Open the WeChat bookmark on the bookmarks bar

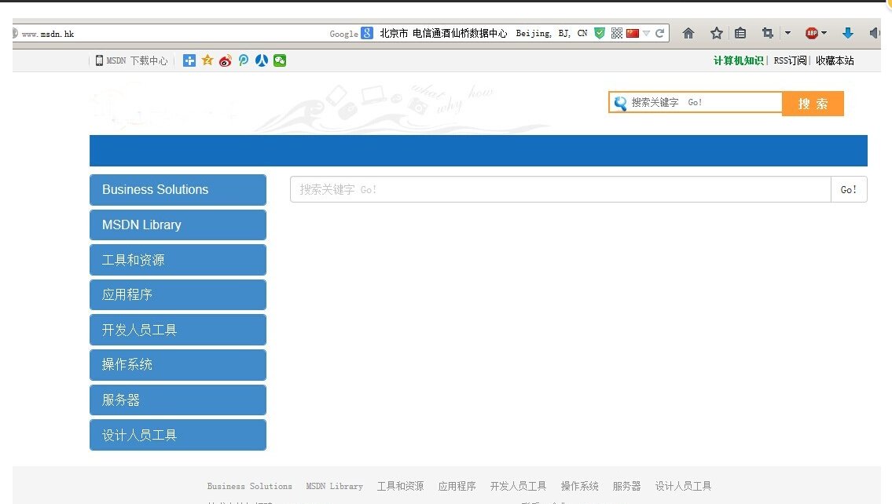278,60
